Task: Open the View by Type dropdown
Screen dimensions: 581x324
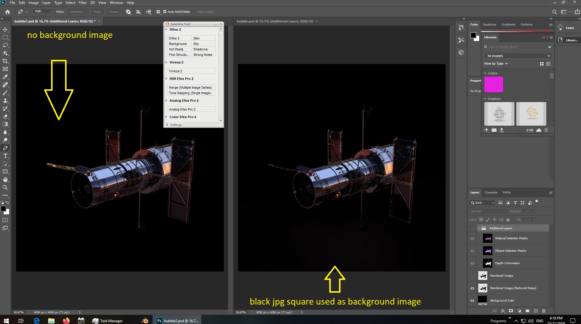Action: 496,63
